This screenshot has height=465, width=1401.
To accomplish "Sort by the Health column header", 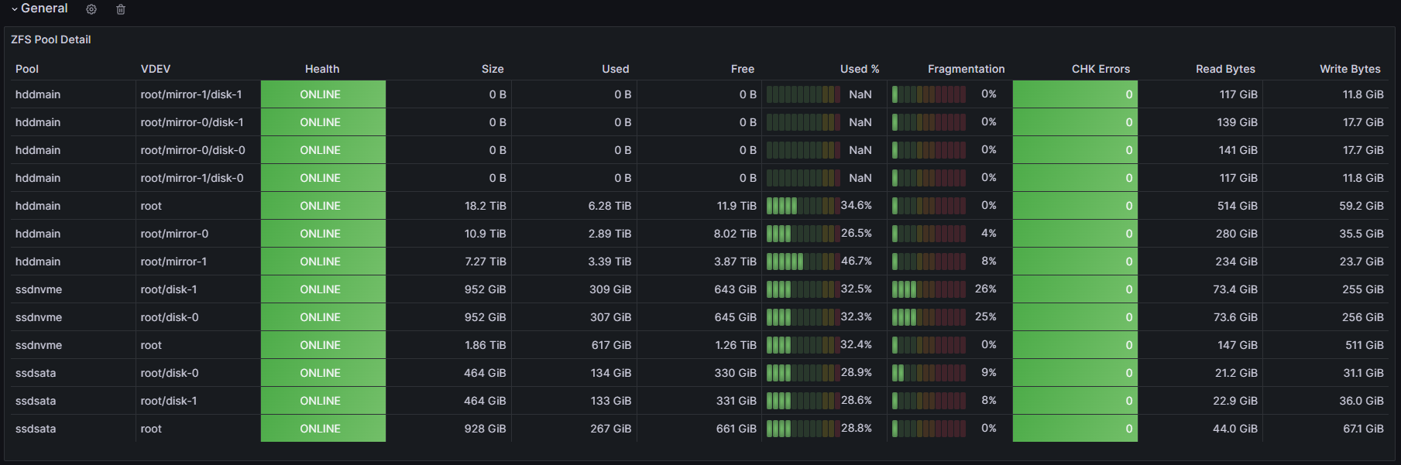I will click(322, 69).
